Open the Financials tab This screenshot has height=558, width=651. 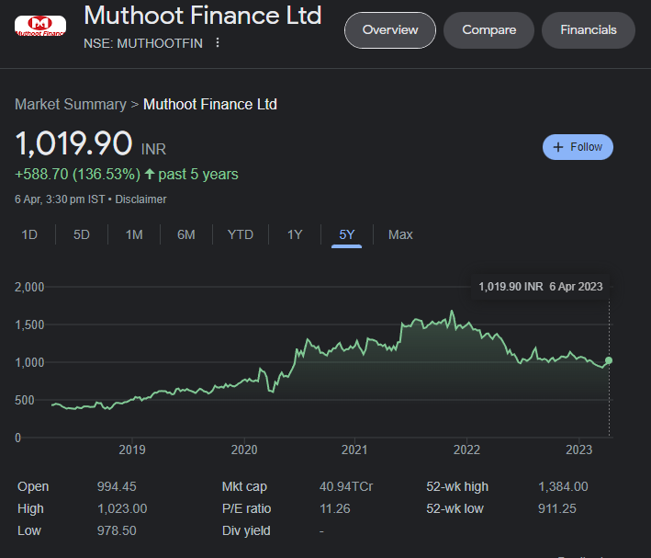(x=589, y=30)
